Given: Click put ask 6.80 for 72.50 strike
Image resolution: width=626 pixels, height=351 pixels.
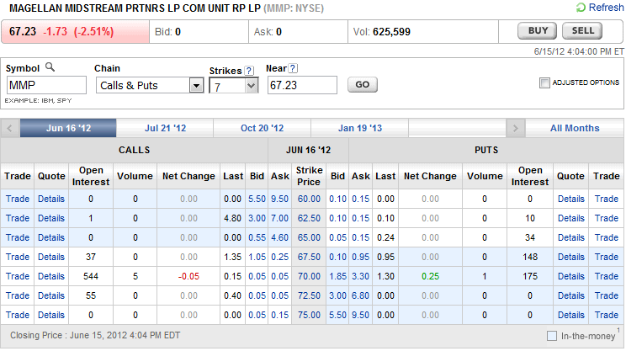Looking at the screenshot, I should (360, 296).
